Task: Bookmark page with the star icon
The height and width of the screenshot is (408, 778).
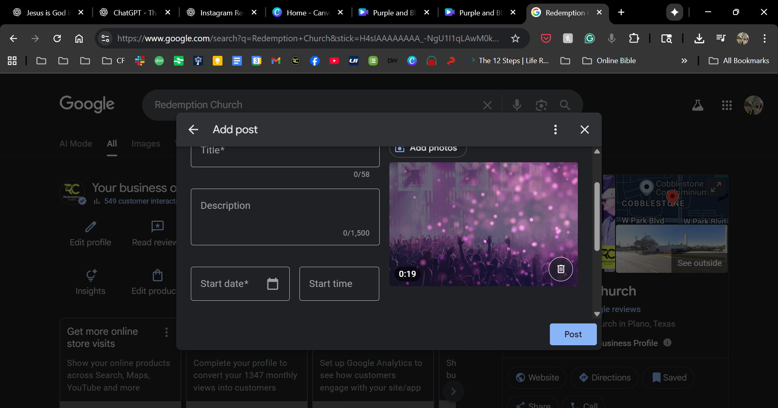Action: click(515, 38)
